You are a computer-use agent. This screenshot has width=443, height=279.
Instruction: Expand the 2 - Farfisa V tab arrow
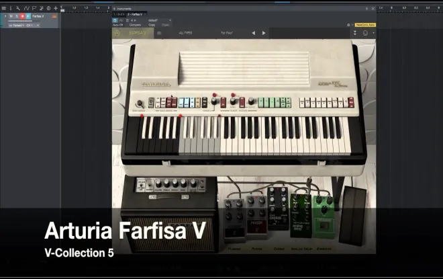pos(145,14)
